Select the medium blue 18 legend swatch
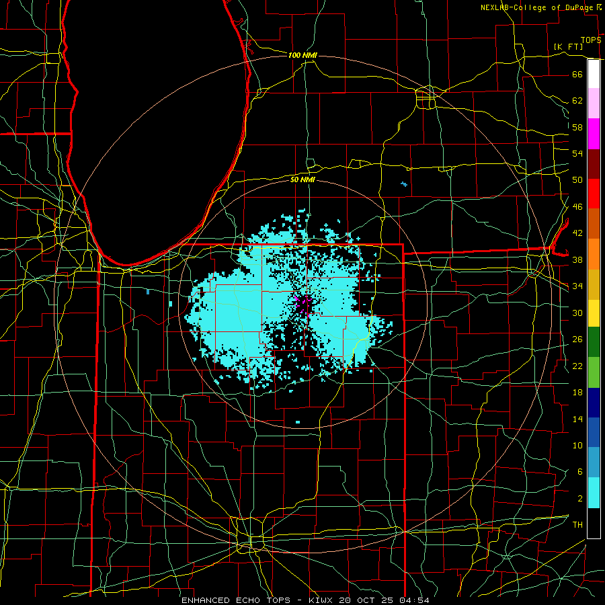 click(x=594, y=432)
